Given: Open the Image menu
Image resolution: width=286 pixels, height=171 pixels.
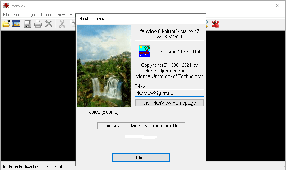Looking at the screenshot, I should coord(29,15).
